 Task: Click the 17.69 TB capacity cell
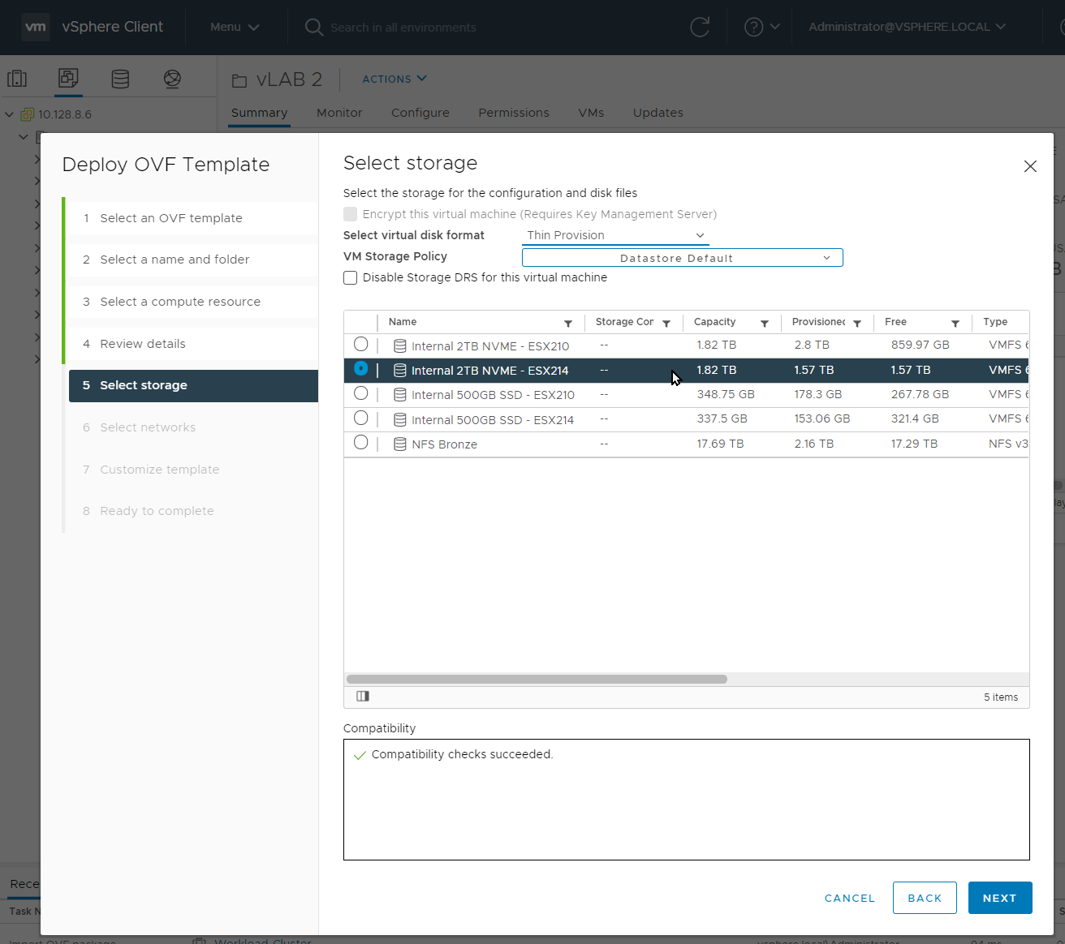click(x=720, y=444)
